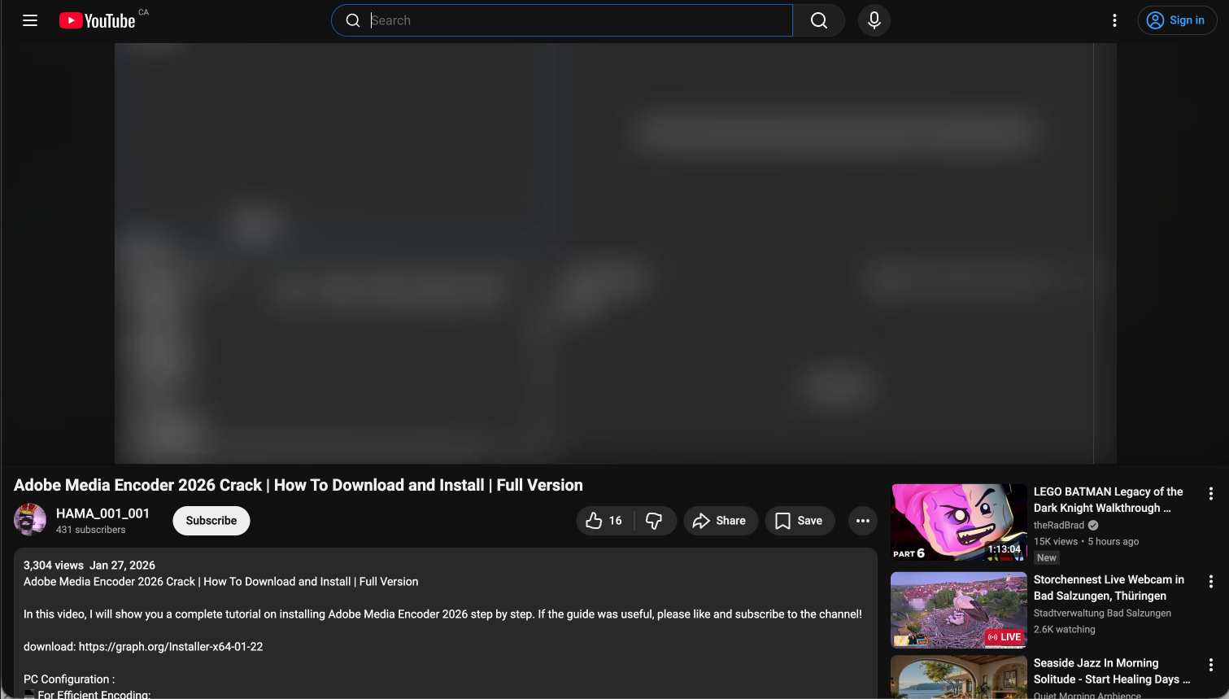Click the '3,304 views' text
The height and width of the screenshot is (699, 1229).
[x=54, y=566]
